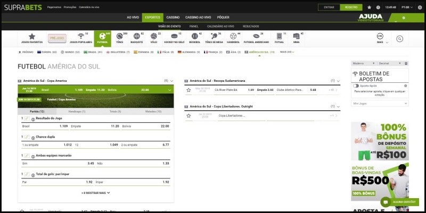Collapse Copa America league section
This screenshot has width=426, height=213.
[171, 81]
